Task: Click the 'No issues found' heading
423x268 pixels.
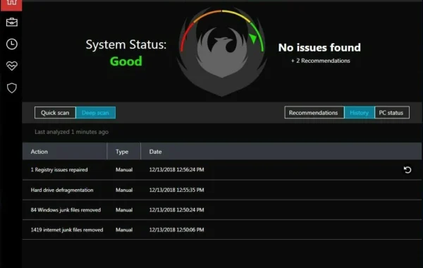Action: click(x=319, y=47)
